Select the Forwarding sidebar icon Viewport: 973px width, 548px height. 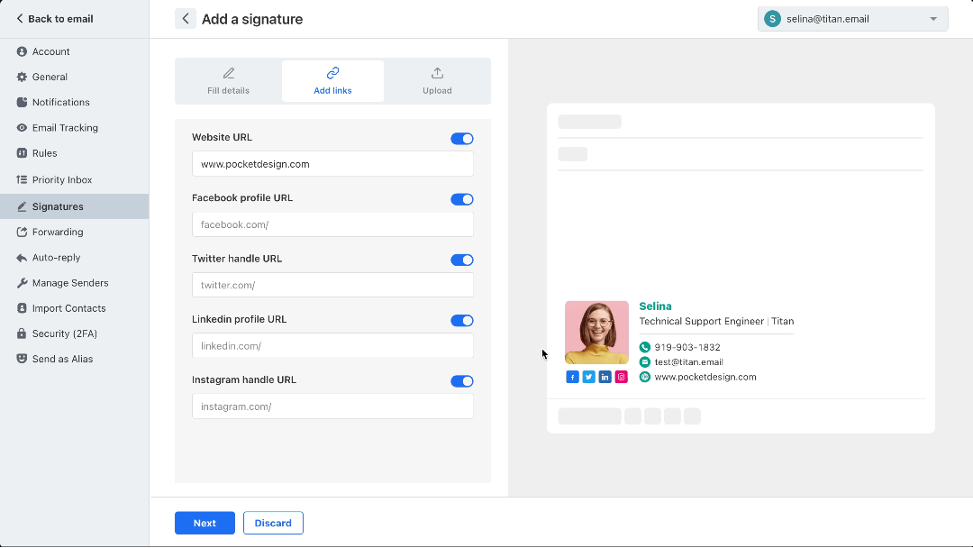coord(20,232)
